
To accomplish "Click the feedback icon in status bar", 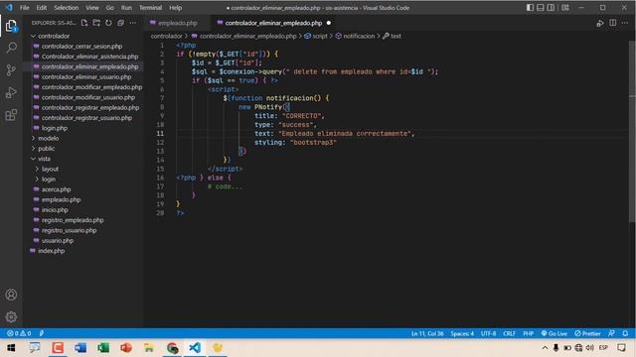I will [x=612, y=333].
